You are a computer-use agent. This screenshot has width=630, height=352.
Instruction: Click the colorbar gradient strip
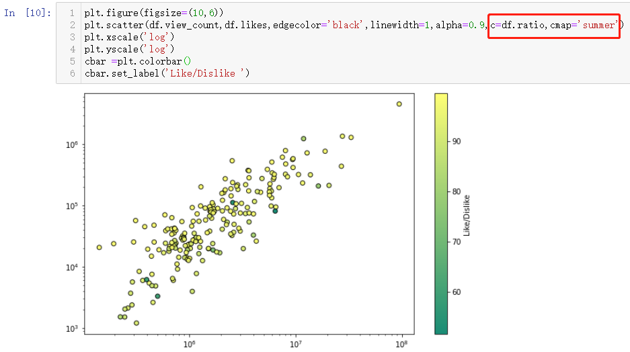pyautogui.click(x=441, y=214)
